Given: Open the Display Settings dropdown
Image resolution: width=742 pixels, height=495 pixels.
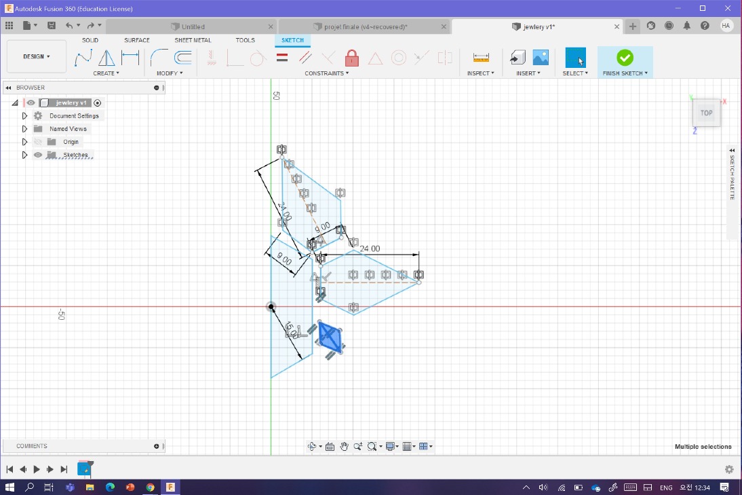Looking at the screenshot, I should click(x=392, y=446).
